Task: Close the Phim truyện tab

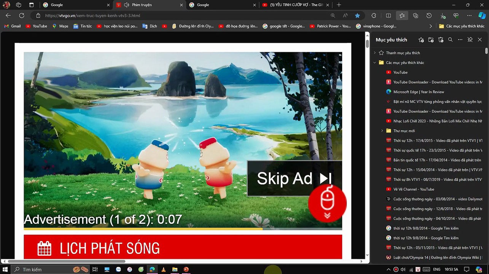Action: pyautogui.click(x=181, y=5)
